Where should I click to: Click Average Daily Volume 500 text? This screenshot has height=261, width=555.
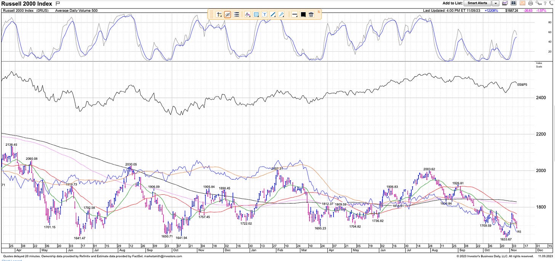click(x=76, y=11)
